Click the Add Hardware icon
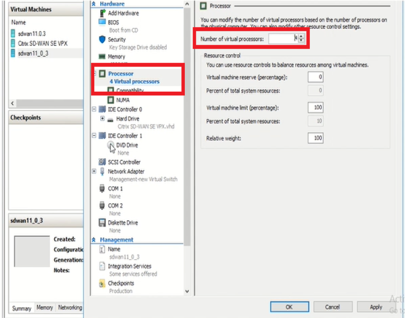The image size is (405, 318). (x=103, y=13)
